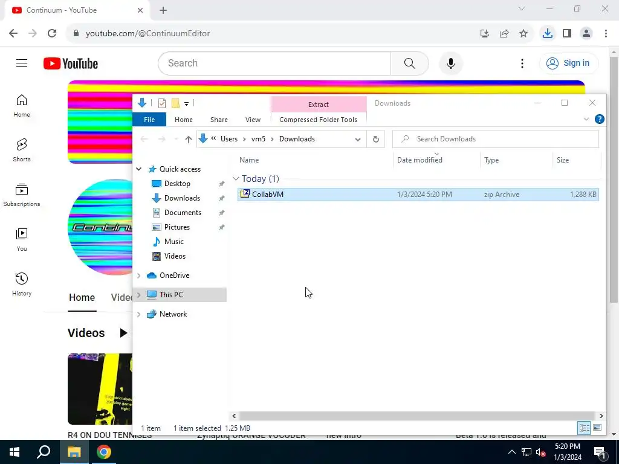Switch to large thumbnails view icon
The image size is (619, 464).
(597, 428)
